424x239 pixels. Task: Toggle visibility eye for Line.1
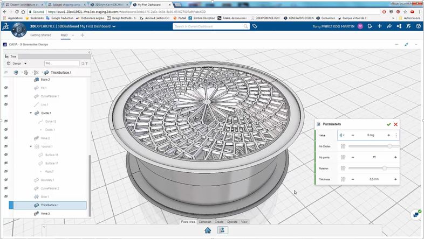(x=6, y=104)
